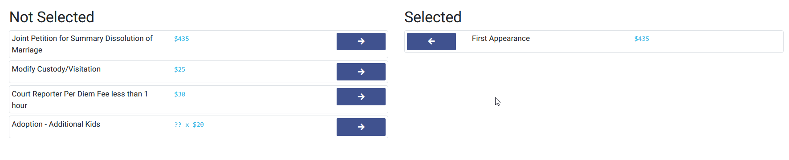Click the Not Selected heading

coord(52,17)
